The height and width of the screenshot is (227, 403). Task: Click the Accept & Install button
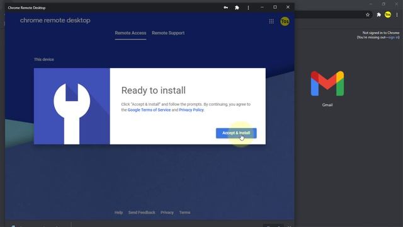(236, 133)
